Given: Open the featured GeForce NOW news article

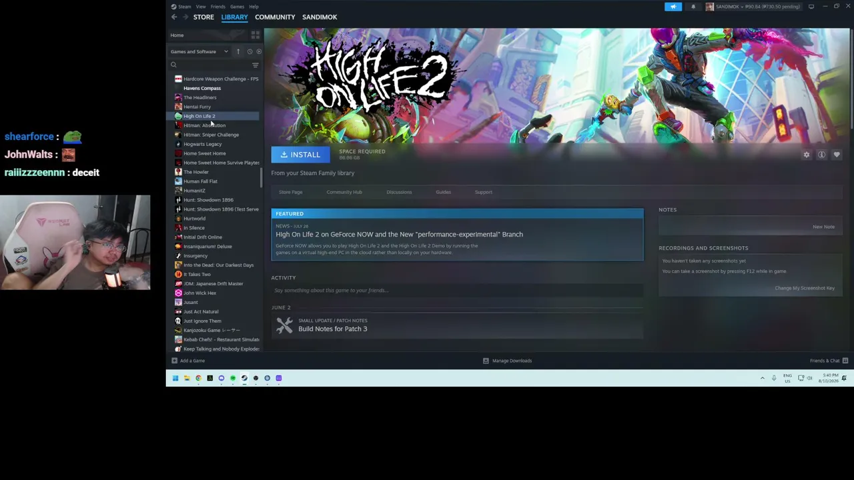Looking at the screenshot, I should [457, 235].
